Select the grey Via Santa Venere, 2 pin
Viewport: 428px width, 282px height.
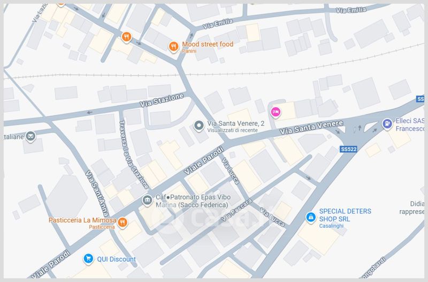199,126
